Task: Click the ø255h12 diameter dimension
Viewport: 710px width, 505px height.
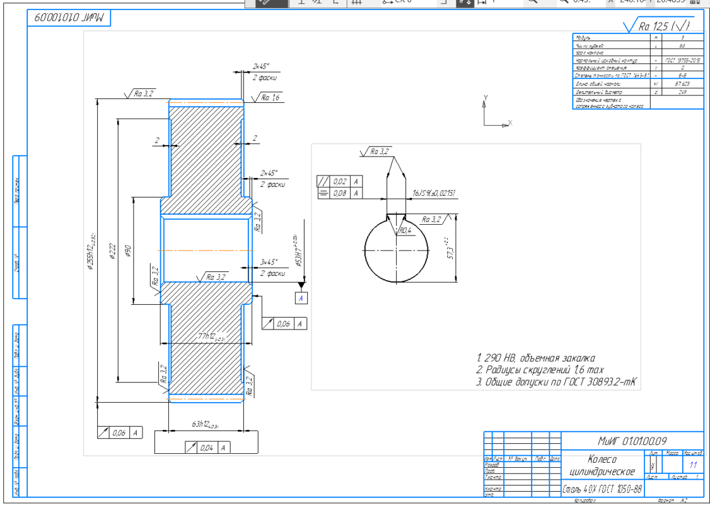Action: pos(93,250)
